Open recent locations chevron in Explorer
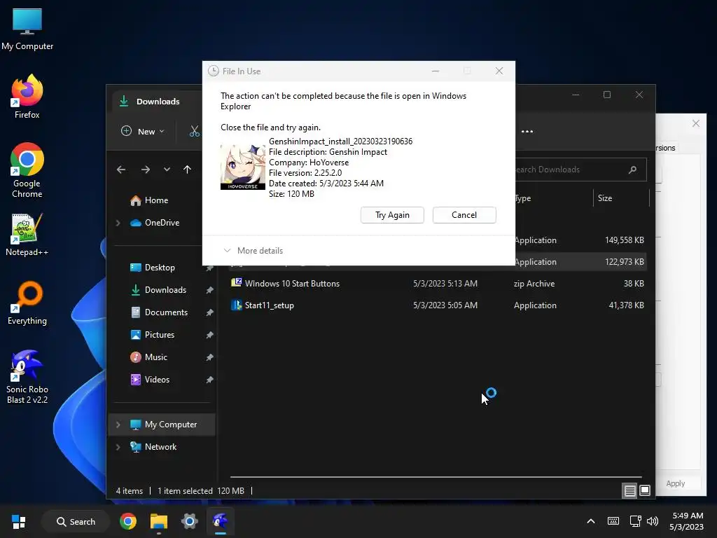This screenshot has width=717, height=538. click(x=167, y=170)
